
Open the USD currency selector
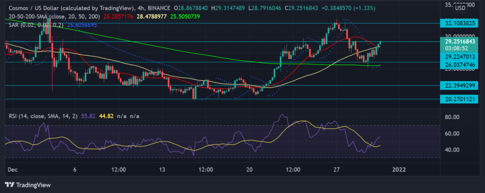click(x=459, y=8)
